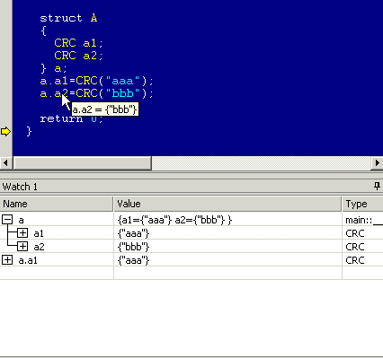Screen dimensions: 383x358
Task: Click the empty watch row name cell
Action: pos(57,273)
